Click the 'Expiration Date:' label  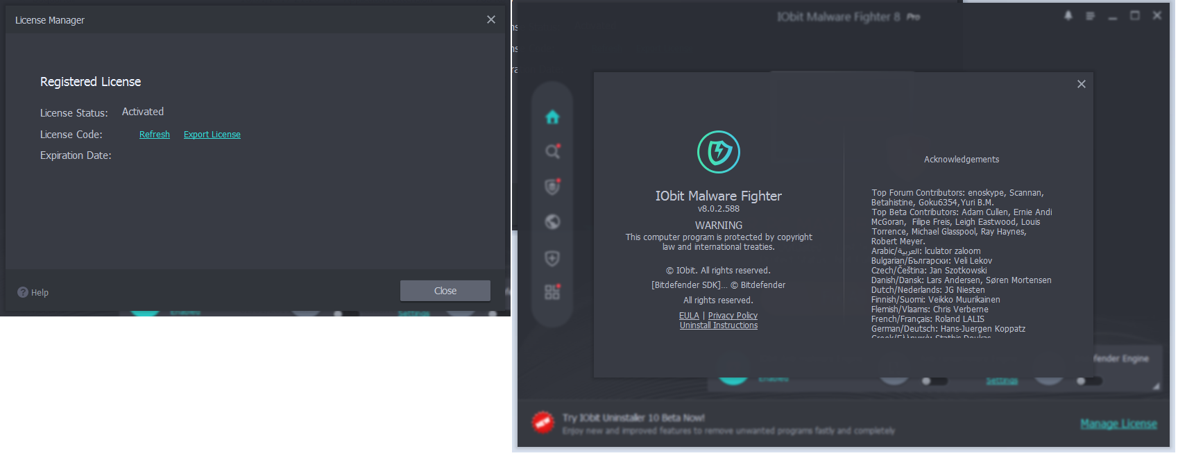[76, 155]
